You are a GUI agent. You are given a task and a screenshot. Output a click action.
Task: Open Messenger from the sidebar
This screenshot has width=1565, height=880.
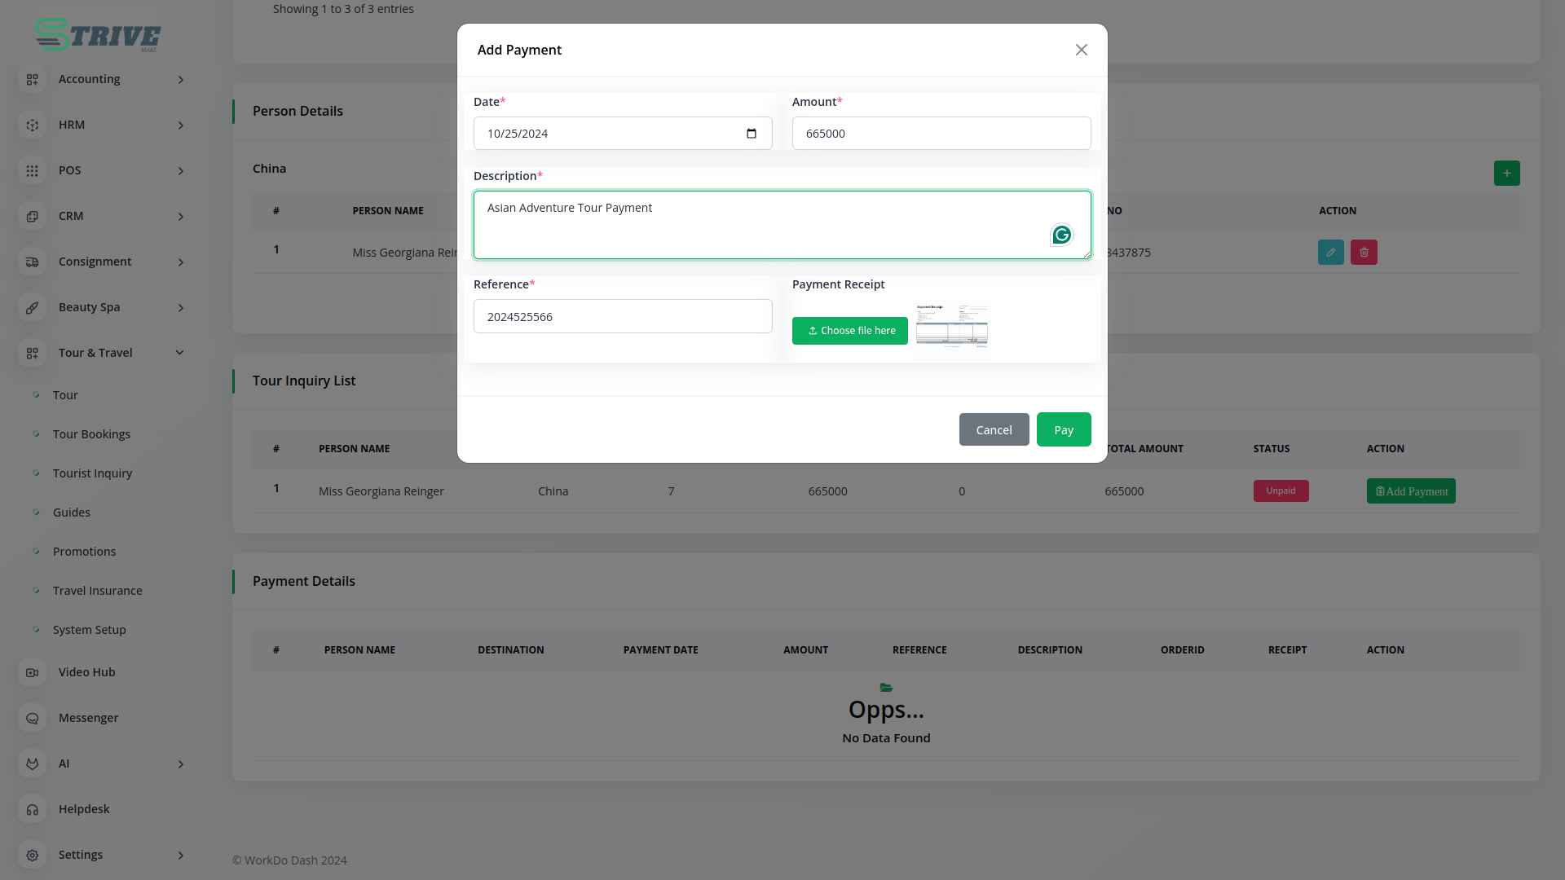click(88, 718)
